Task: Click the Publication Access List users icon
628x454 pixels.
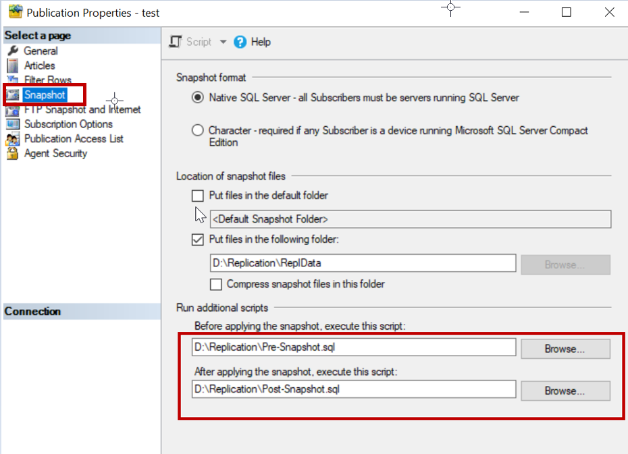Action: [13, 139]
